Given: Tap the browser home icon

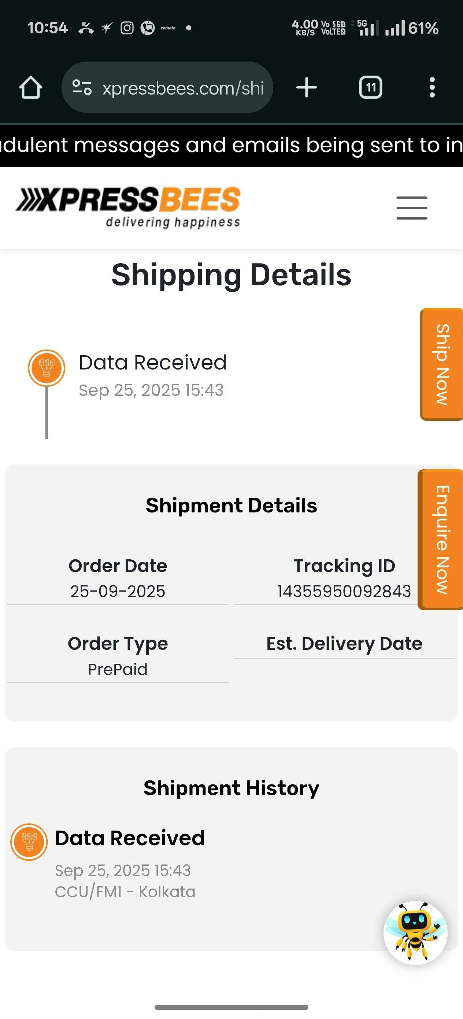Looking at the screenshot, I should pyautogui.click(x=30, y=88).
